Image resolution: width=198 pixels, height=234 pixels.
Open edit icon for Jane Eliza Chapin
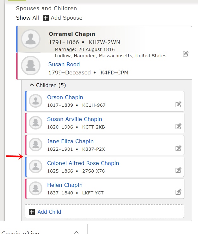pyautogui.click(x=178, y=148)
